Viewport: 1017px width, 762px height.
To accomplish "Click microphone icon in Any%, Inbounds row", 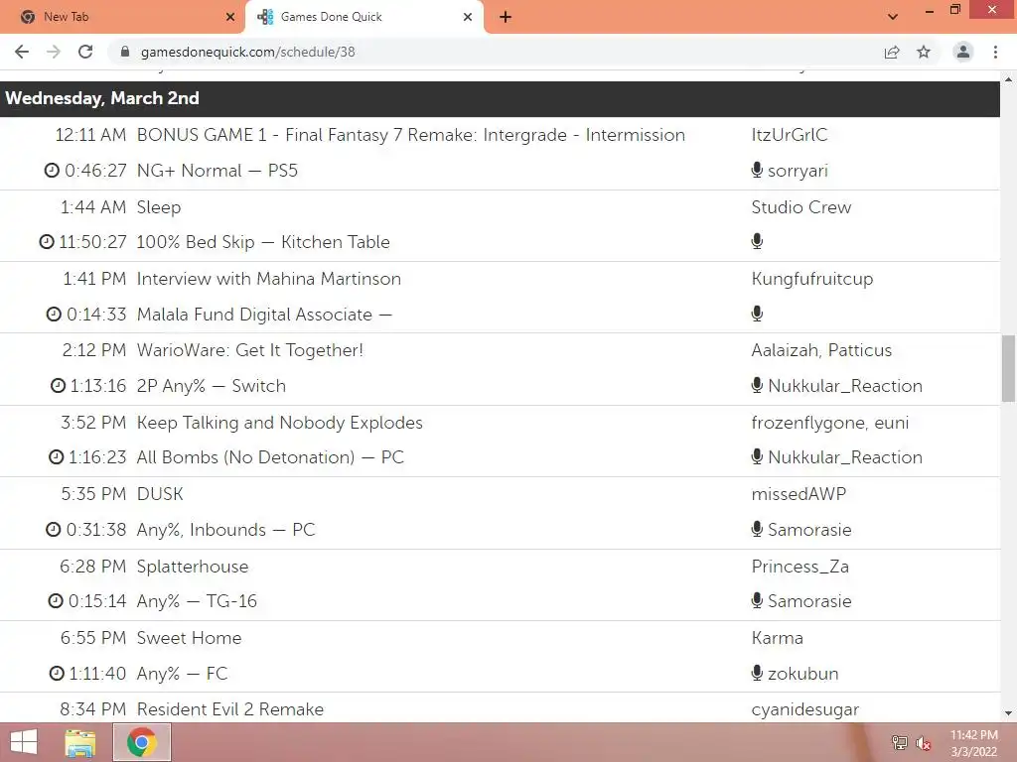I will pyautogui.click(x=757, y=529).
